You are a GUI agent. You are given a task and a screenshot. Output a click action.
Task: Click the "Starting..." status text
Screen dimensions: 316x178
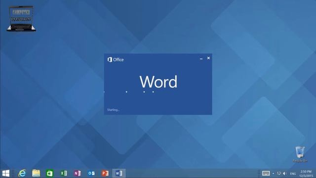(x=113, y=110)
